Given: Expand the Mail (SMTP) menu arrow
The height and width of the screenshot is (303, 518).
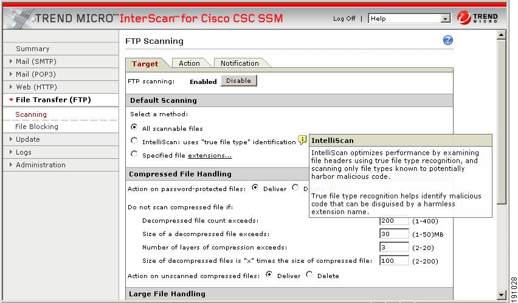Looking at the screenshot, I should point(11,61).
